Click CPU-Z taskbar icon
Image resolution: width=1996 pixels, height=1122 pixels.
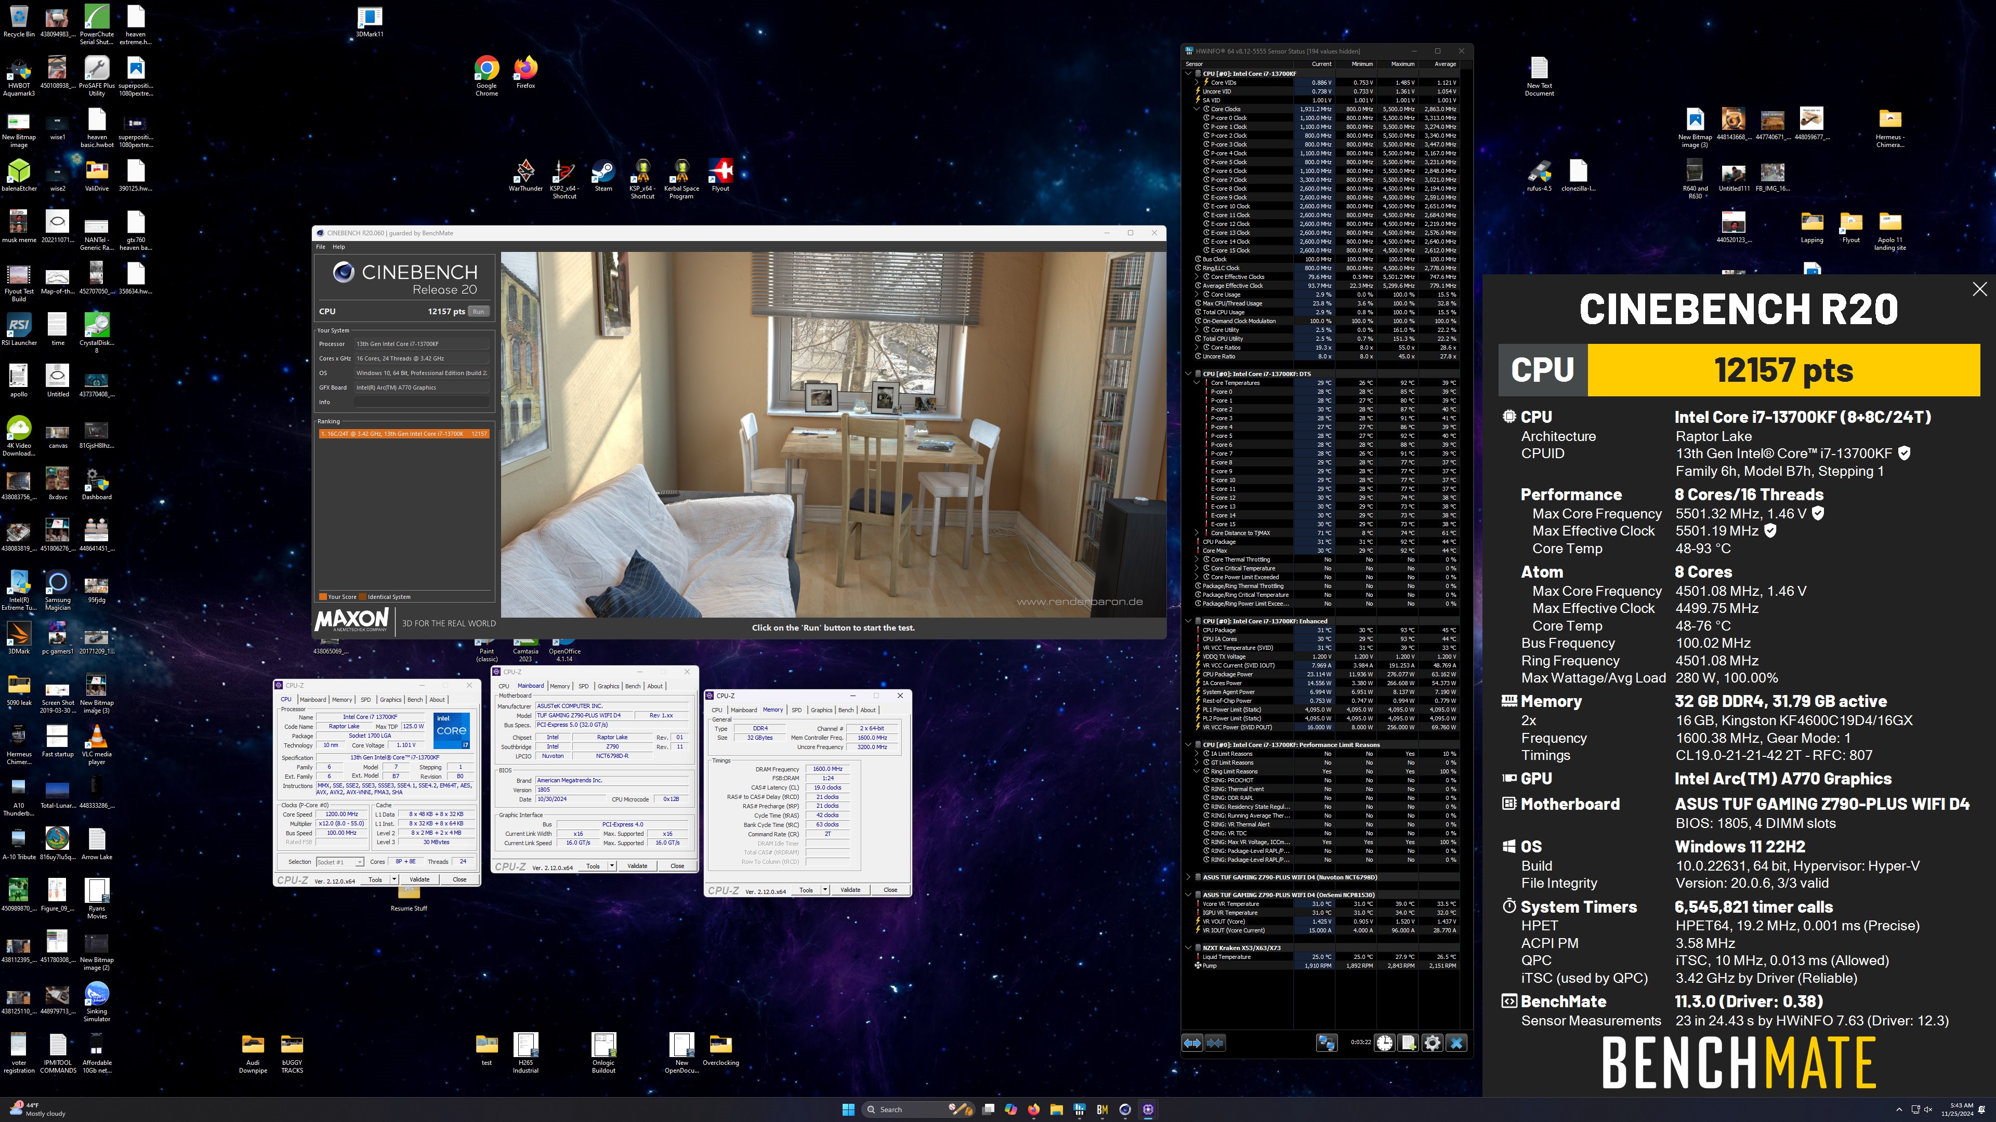pyautogui.click(x=1148, y=1109)
